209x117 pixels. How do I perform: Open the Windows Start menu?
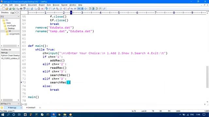pos(3,115)
